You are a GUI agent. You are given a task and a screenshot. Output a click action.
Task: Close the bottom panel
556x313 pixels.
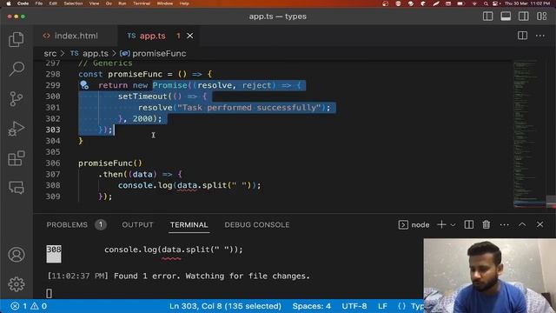coord(540,224)
